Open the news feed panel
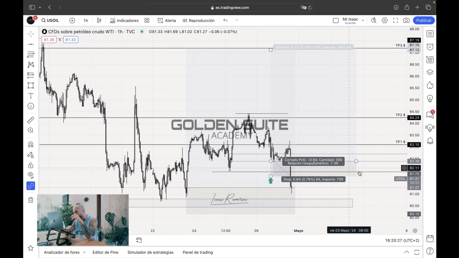The width and height of the screenshot is (459, 258). (x=430, y=59)
